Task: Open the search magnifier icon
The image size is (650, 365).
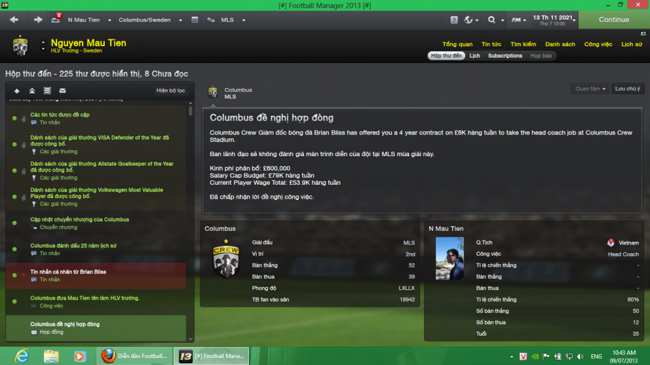Action: [x=492, y=20]
